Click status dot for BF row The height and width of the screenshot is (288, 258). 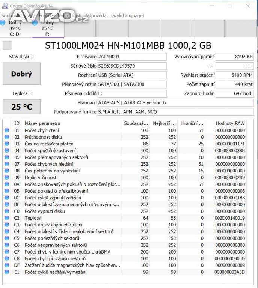pos(7,204)
